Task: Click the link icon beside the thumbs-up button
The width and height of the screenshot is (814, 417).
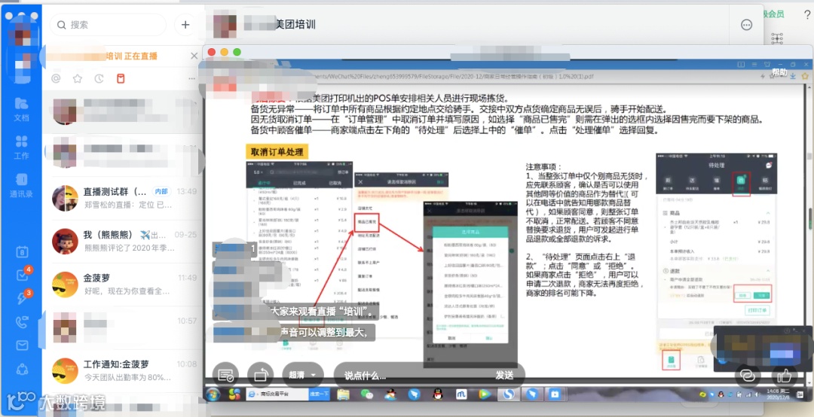Action: point(747,375)
